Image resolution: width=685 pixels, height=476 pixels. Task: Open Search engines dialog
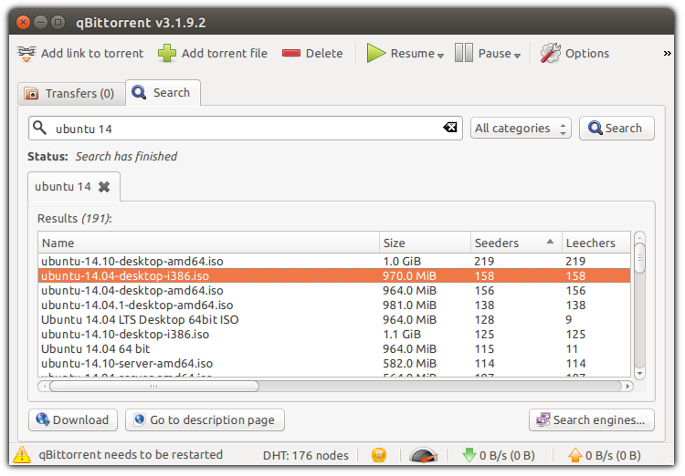592,419
